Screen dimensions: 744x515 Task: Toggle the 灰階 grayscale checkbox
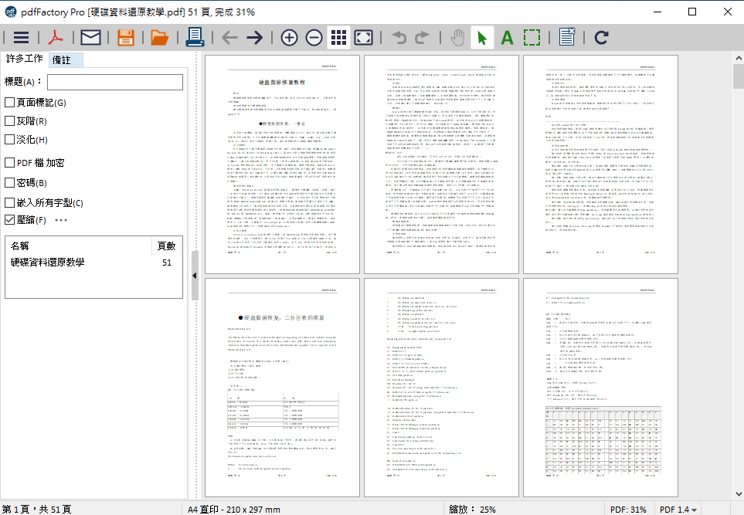pos(10,121)
